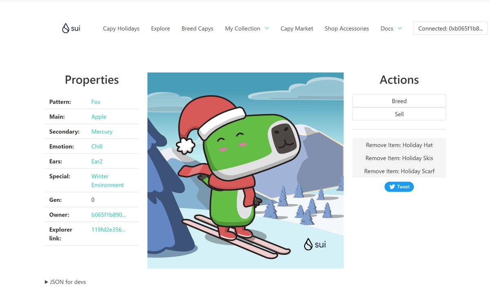Expand JSON for devs section
The image size is (490, 289).
(65, 282)
